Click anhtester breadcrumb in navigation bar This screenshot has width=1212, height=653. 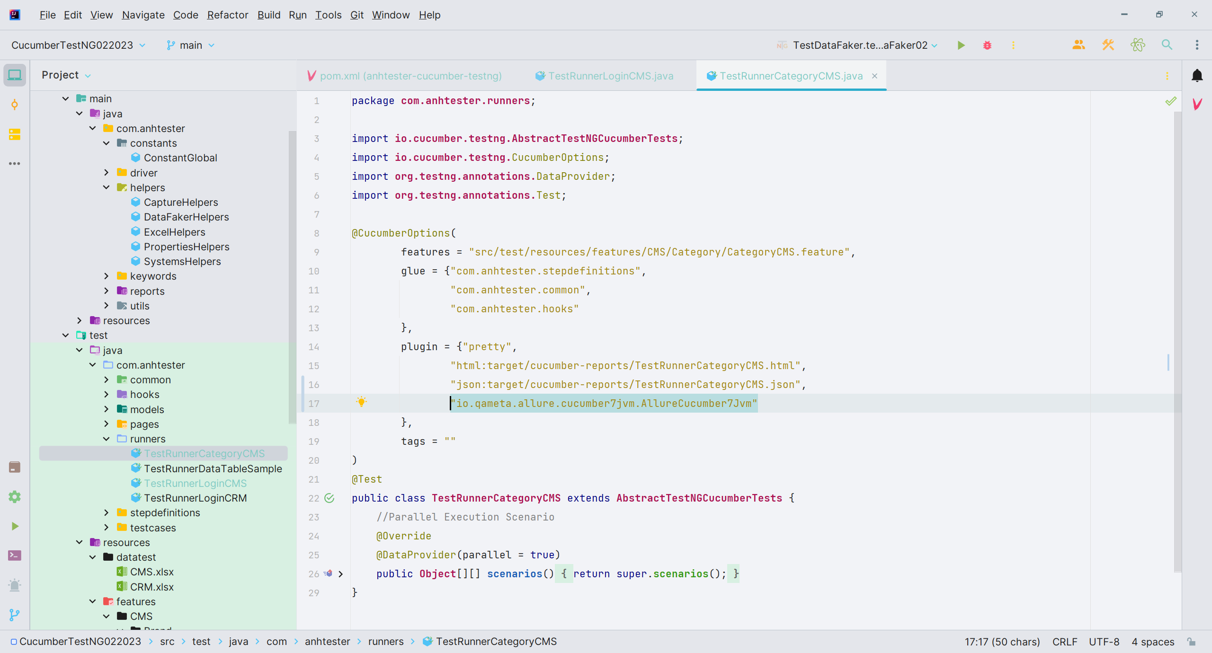[327, 642]
